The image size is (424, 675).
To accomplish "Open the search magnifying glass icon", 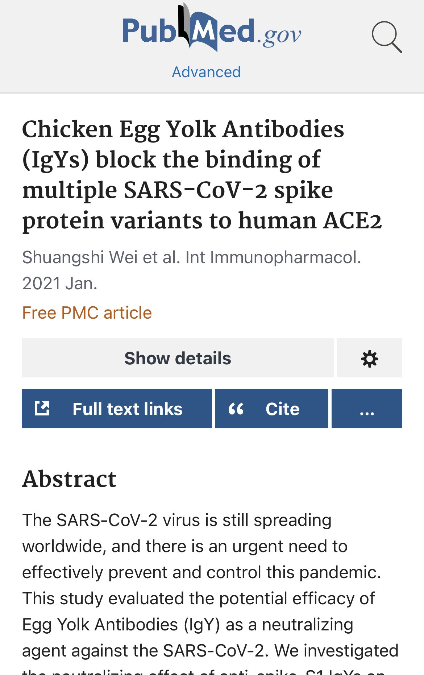I will 387,37.
